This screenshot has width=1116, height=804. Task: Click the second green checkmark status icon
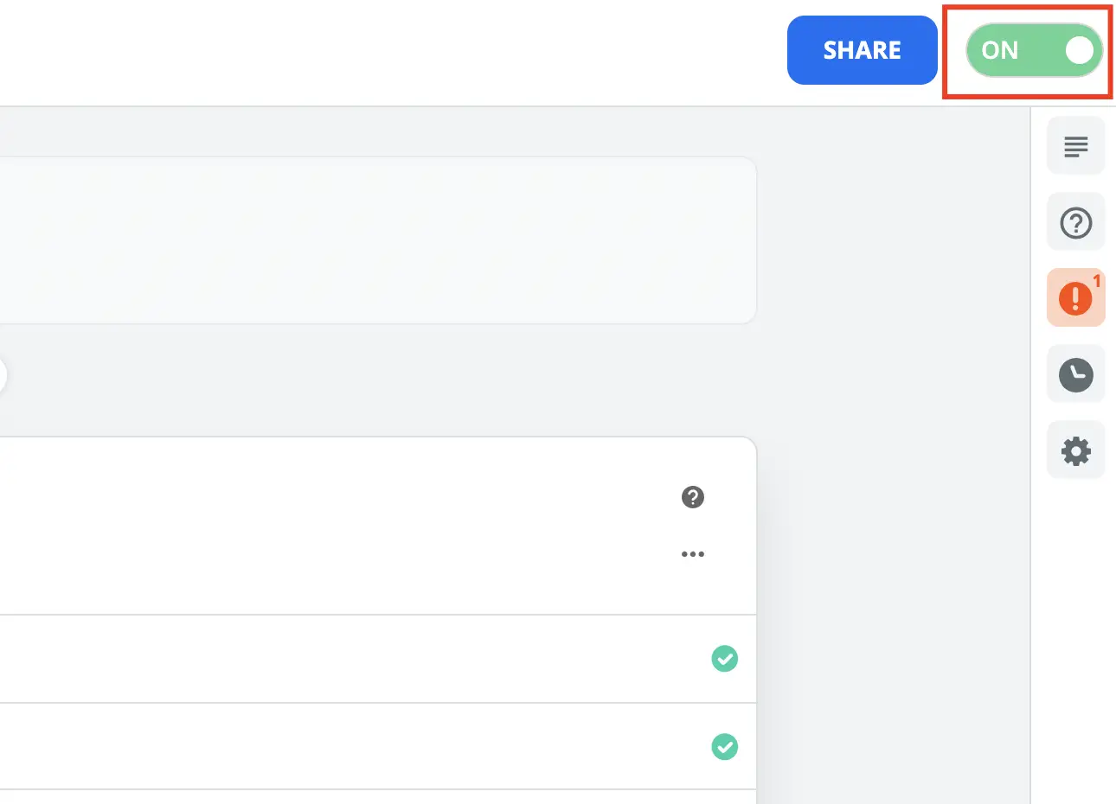point(724,746)
